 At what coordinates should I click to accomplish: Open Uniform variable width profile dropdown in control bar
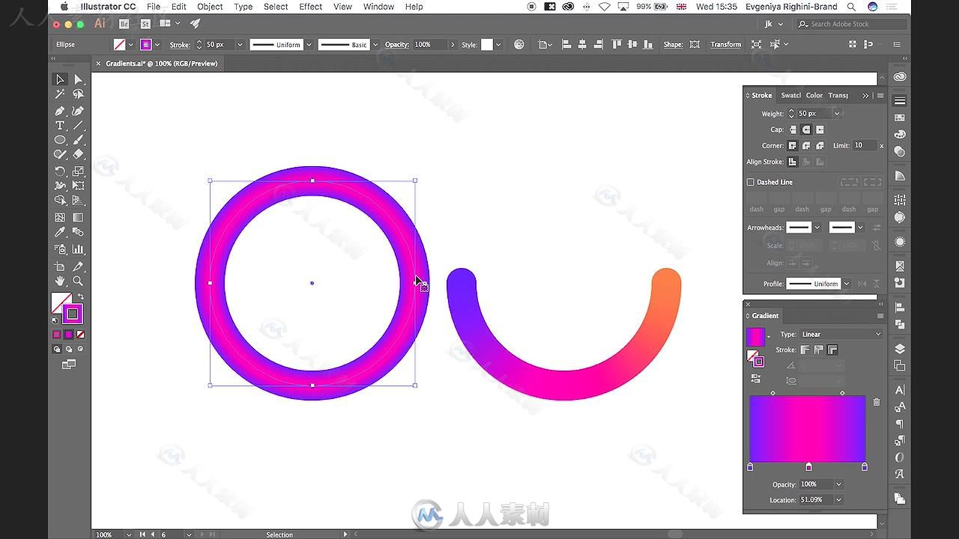pos(309,45)
